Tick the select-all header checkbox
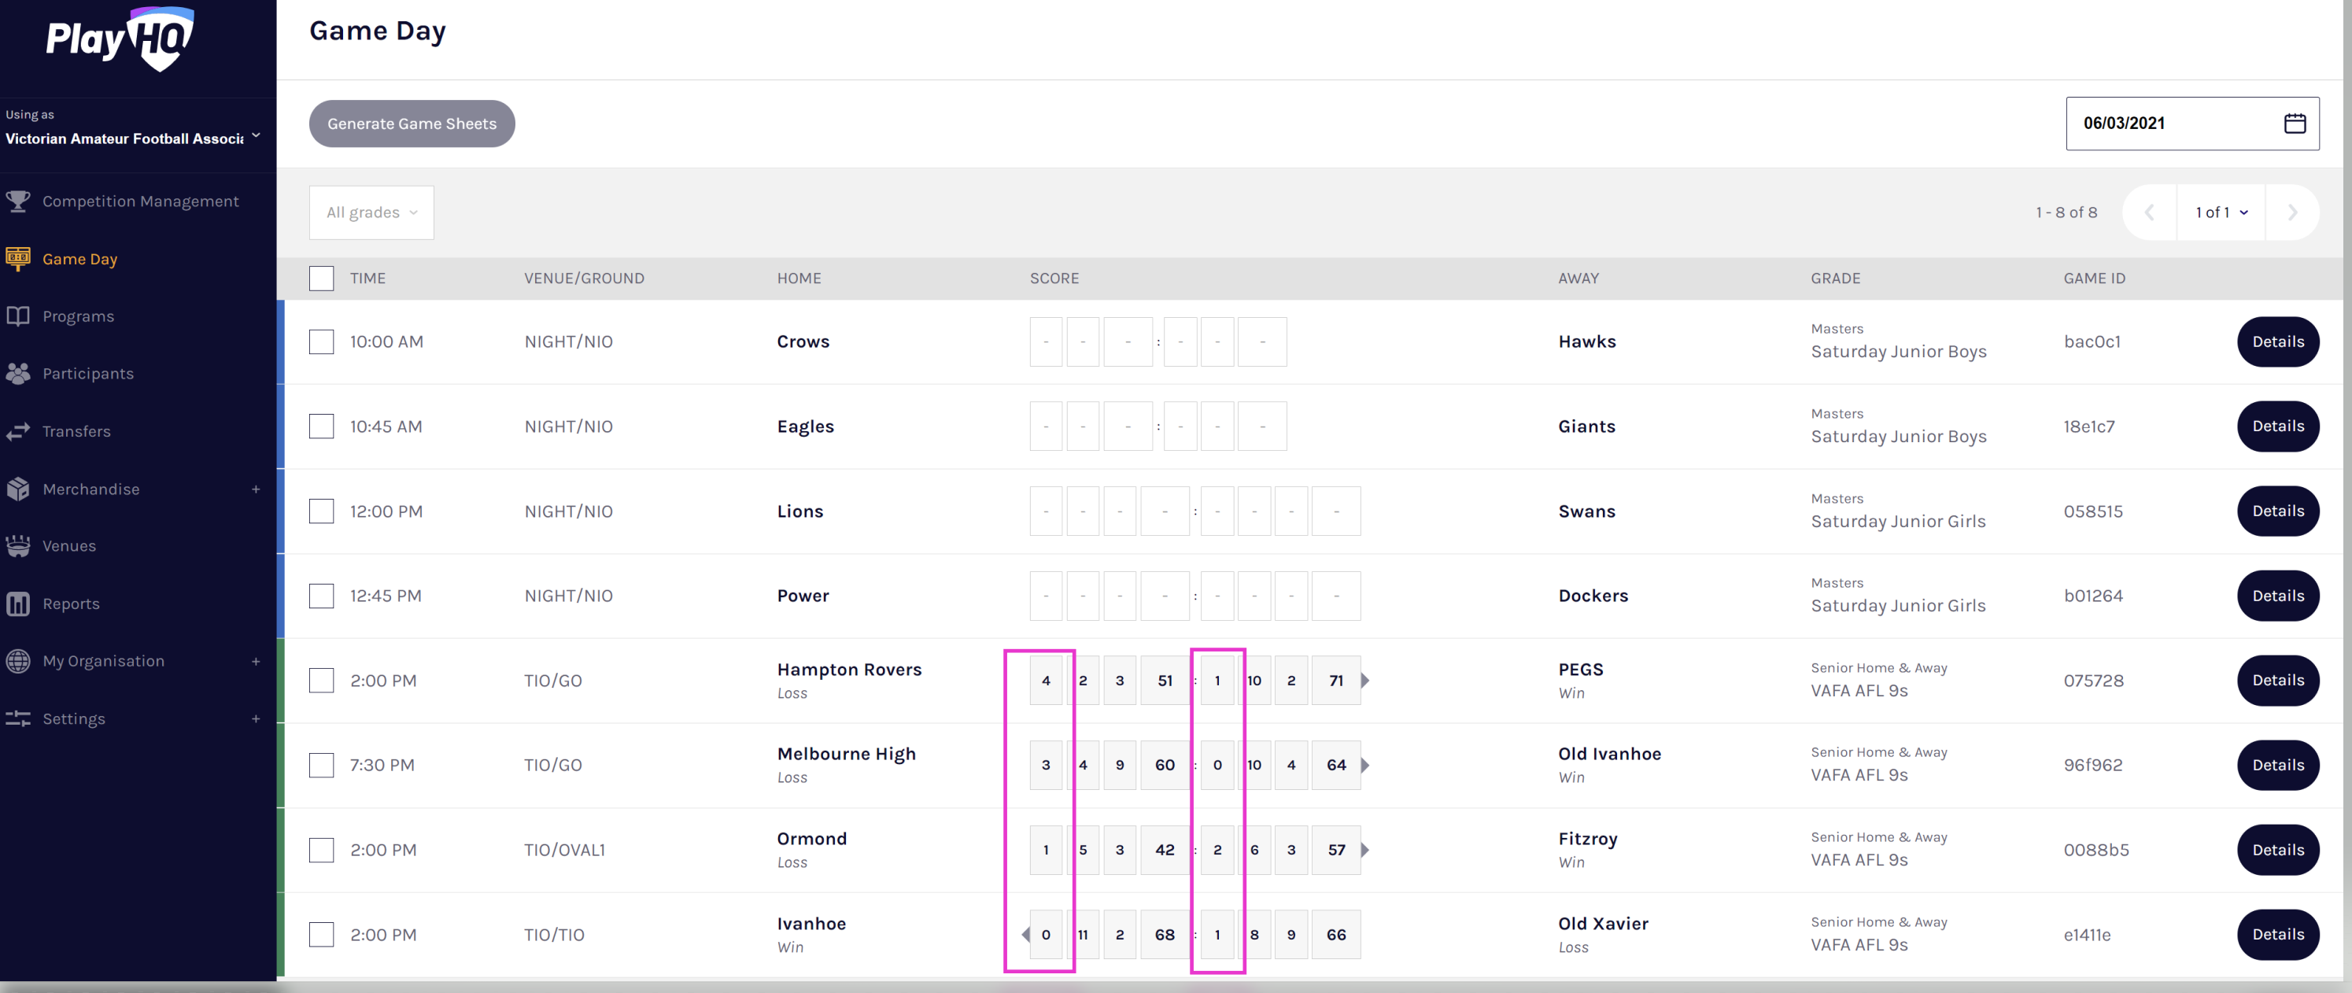The height and width of the screenshot is (993, 2352). [321, 279]
